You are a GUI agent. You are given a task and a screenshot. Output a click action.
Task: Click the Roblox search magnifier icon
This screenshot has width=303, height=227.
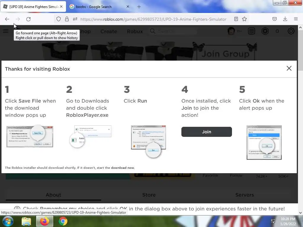(x=152, y=31)
